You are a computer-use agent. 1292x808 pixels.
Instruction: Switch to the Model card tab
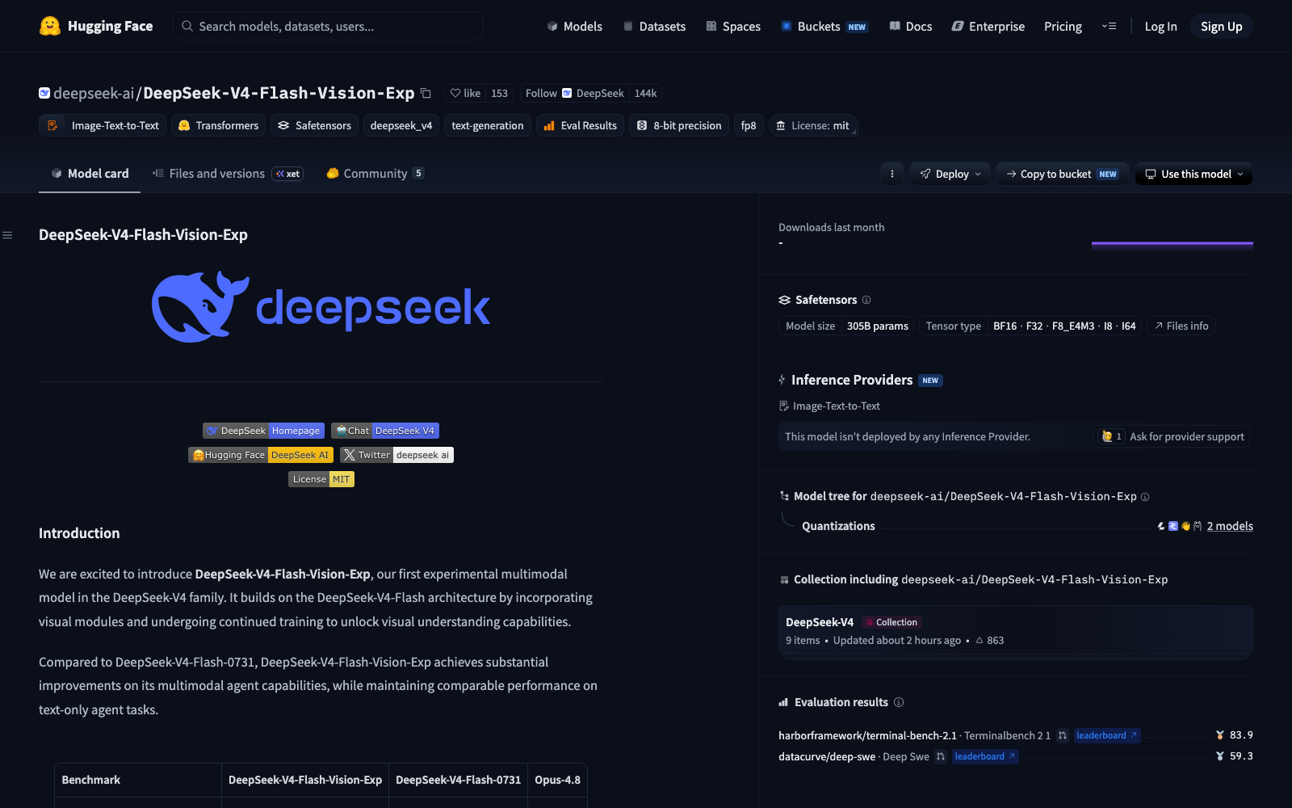click(90, 174)
